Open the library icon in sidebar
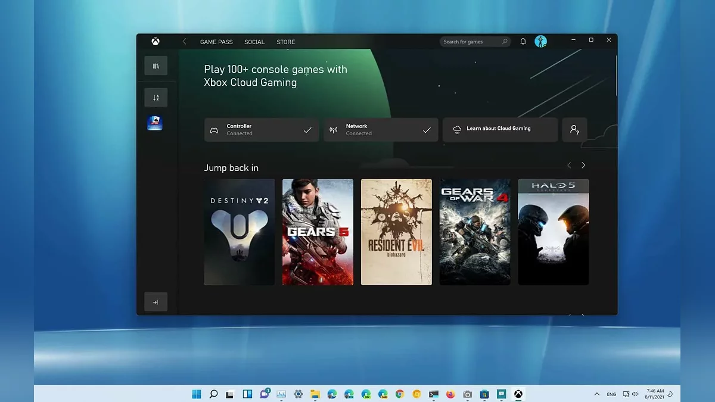 click(156, 66)
